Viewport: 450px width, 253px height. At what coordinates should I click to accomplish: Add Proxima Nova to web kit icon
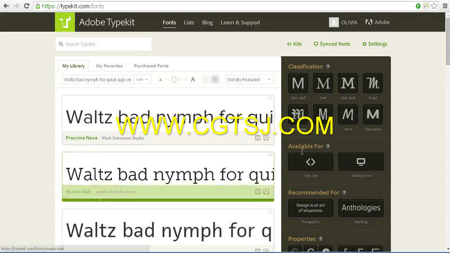point(258,138)
